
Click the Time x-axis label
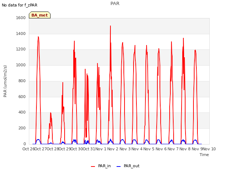click(204, 155)
